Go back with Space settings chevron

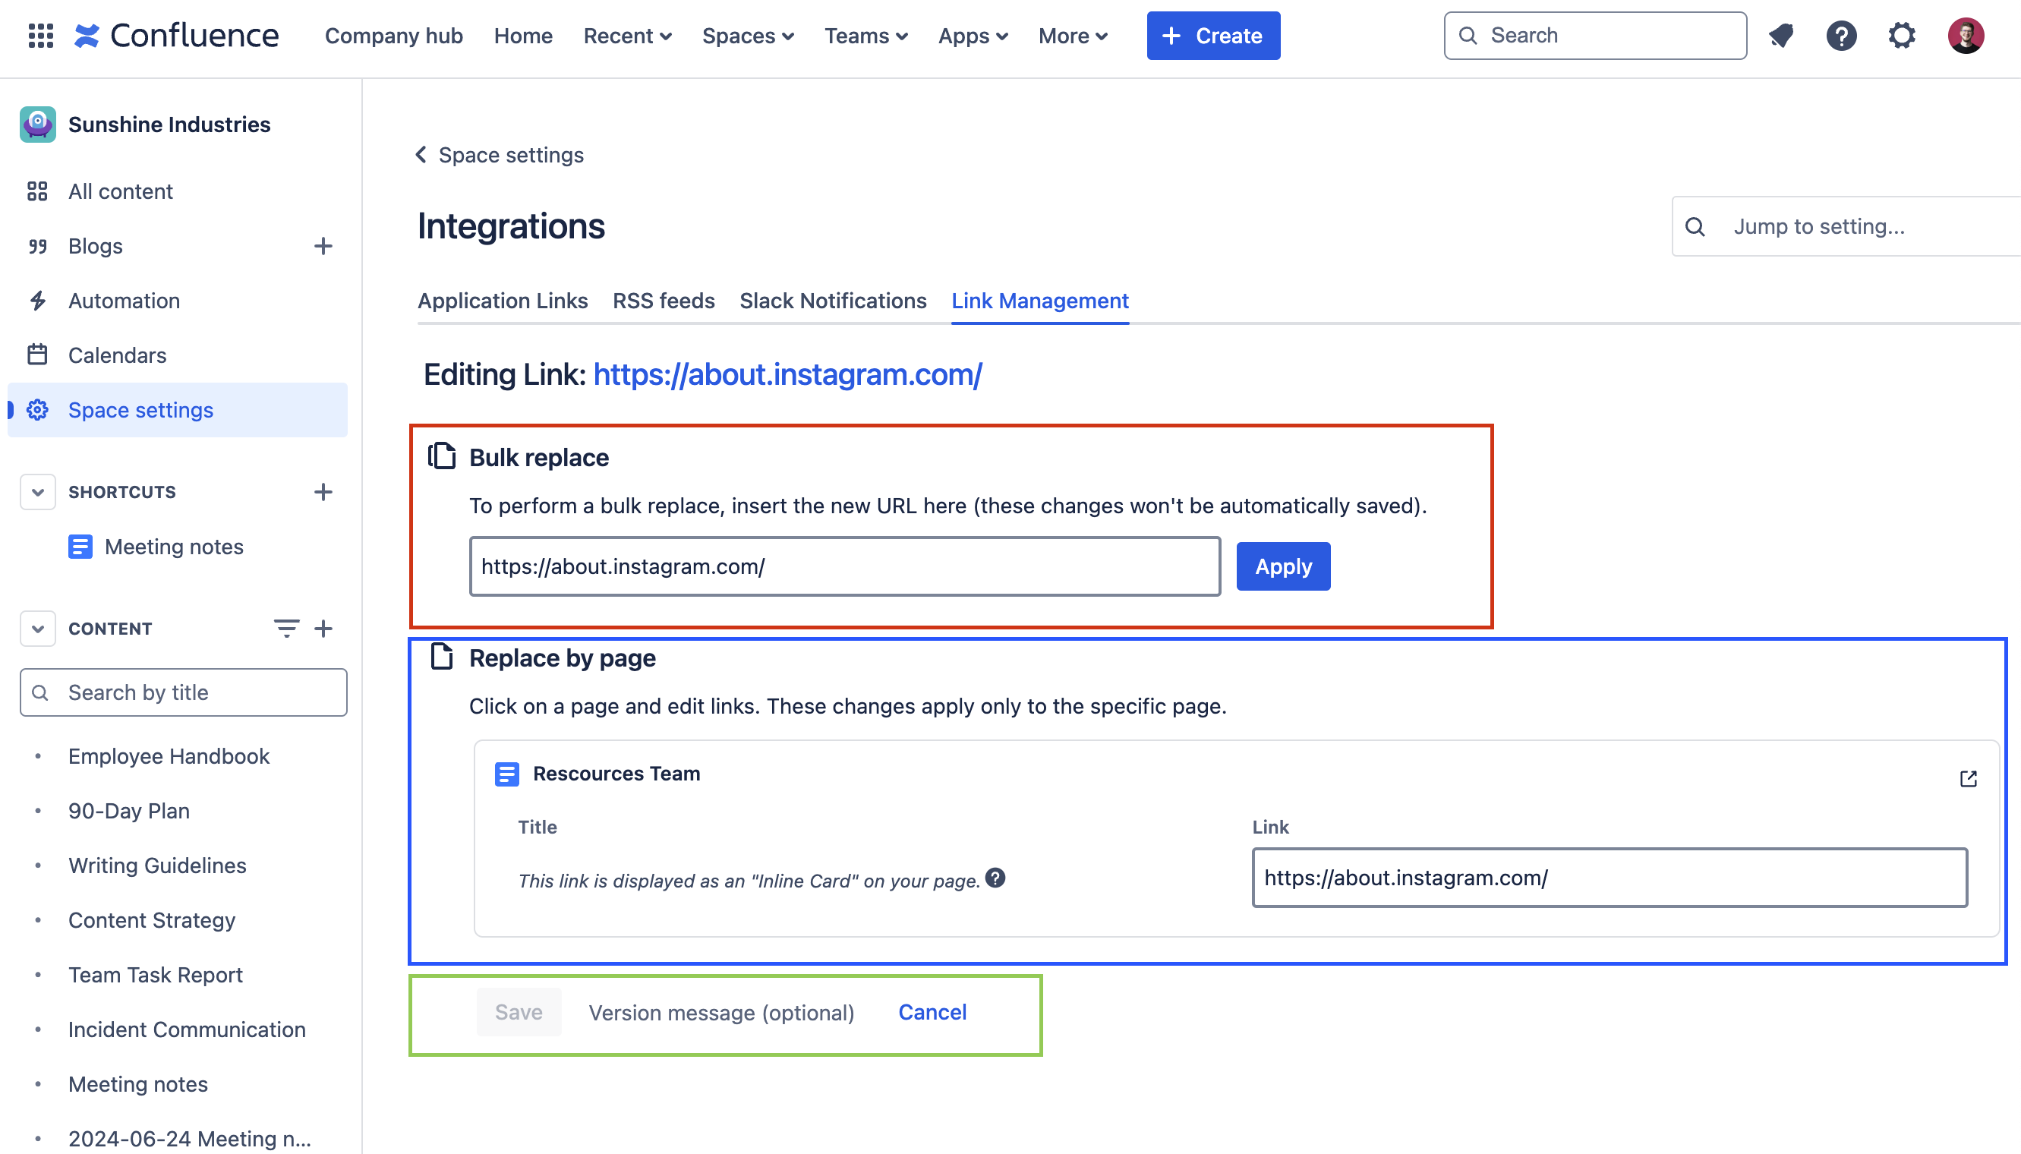coord(421,155)
